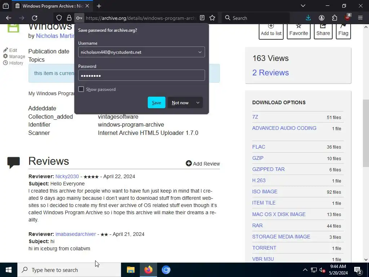Click ADVANCED AUDIO CODING download link
This screenshot has width=369, height=277.
[x=284, y=128]
